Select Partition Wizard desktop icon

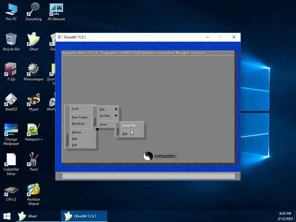click(34, 195)
